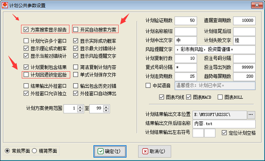Enable 图表BOLL checkbox

[x=220, y=97]
